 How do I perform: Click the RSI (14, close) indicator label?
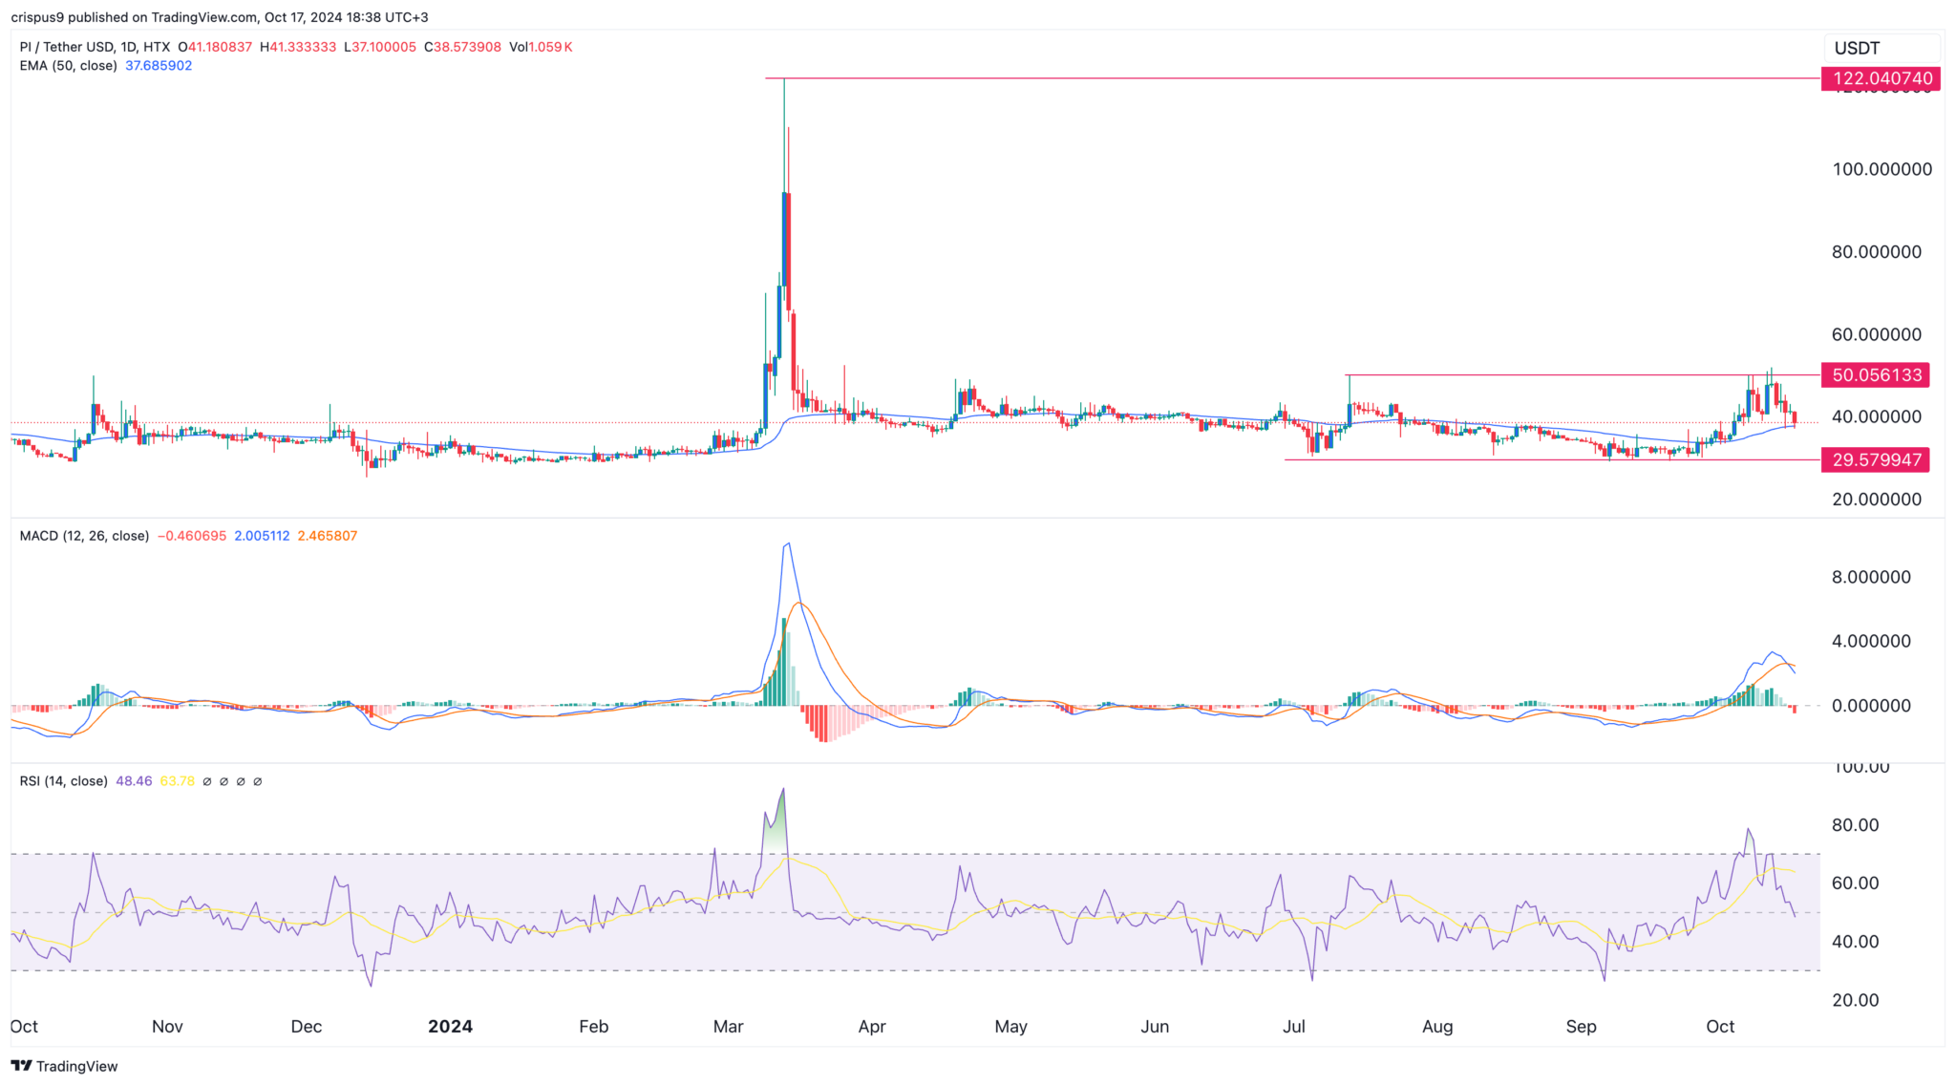[62, 780]
